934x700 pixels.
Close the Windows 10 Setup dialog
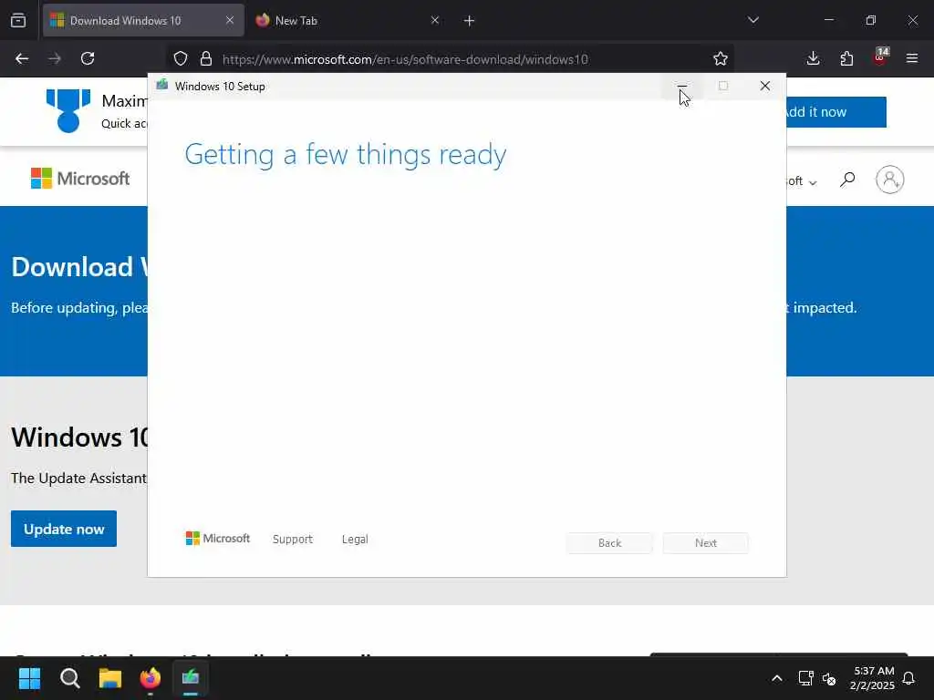coord(765,86)
